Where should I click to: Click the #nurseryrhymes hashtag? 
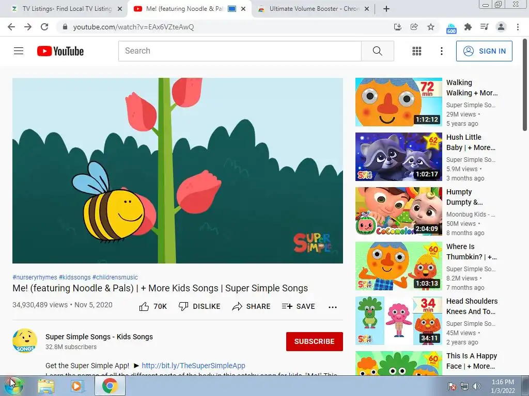point(35,277)
